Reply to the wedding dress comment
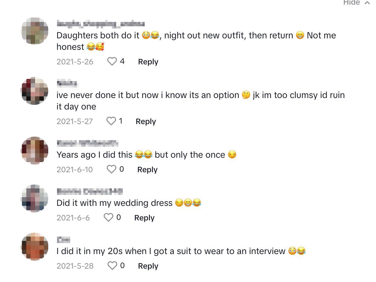This screenshot has height=282, width=376. point(144,217)
